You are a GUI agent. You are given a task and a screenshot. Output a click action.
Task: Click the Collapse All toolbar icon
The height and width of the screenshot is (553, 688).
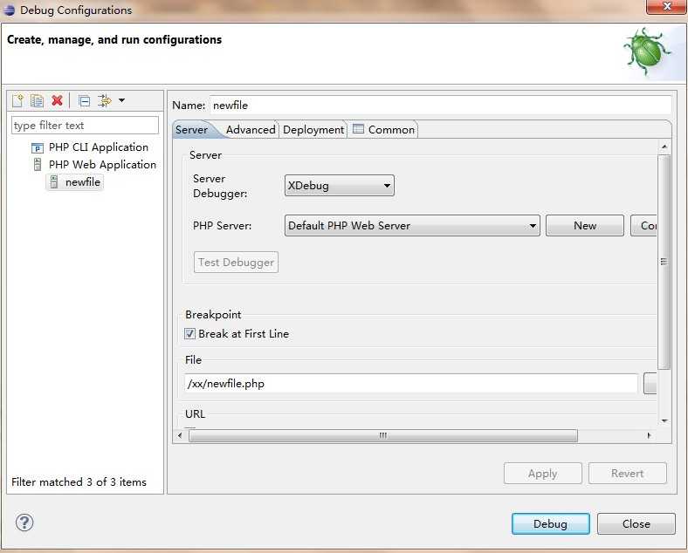[x=84, y=101]
